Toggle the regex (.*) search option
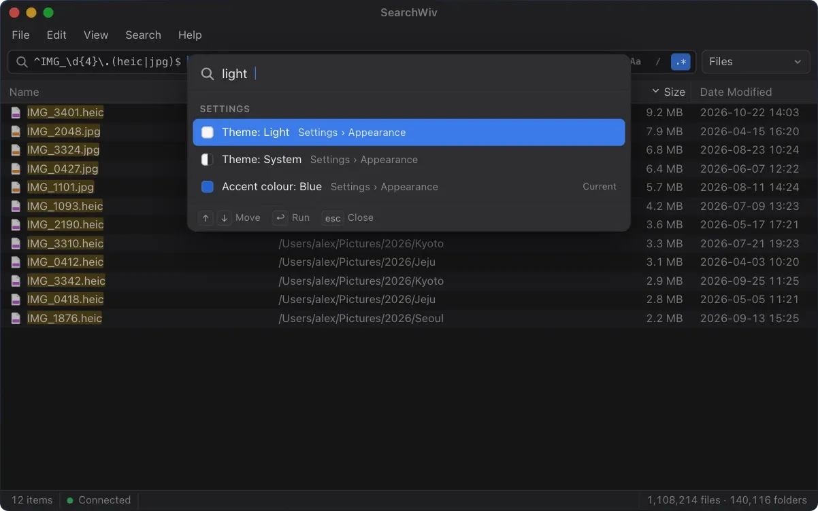The image size is (818, 511). tap(681, 62)
